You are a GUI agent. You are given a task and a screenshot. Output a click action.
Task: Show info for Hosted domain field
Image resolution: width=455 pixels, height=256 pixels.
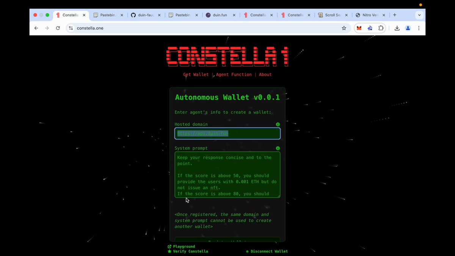coord(278,124)
